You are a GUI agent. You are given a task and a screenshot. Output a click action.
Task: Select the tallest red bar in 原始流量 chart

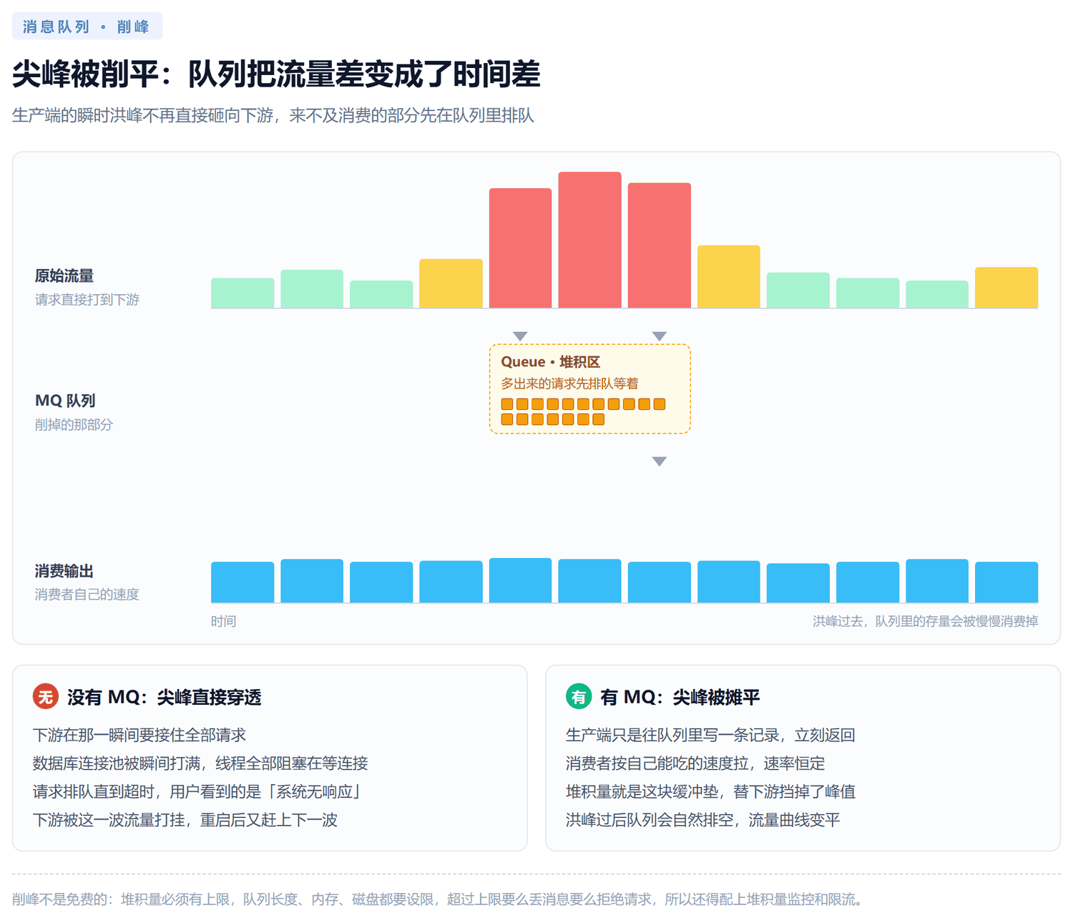(x=589, y=240)
